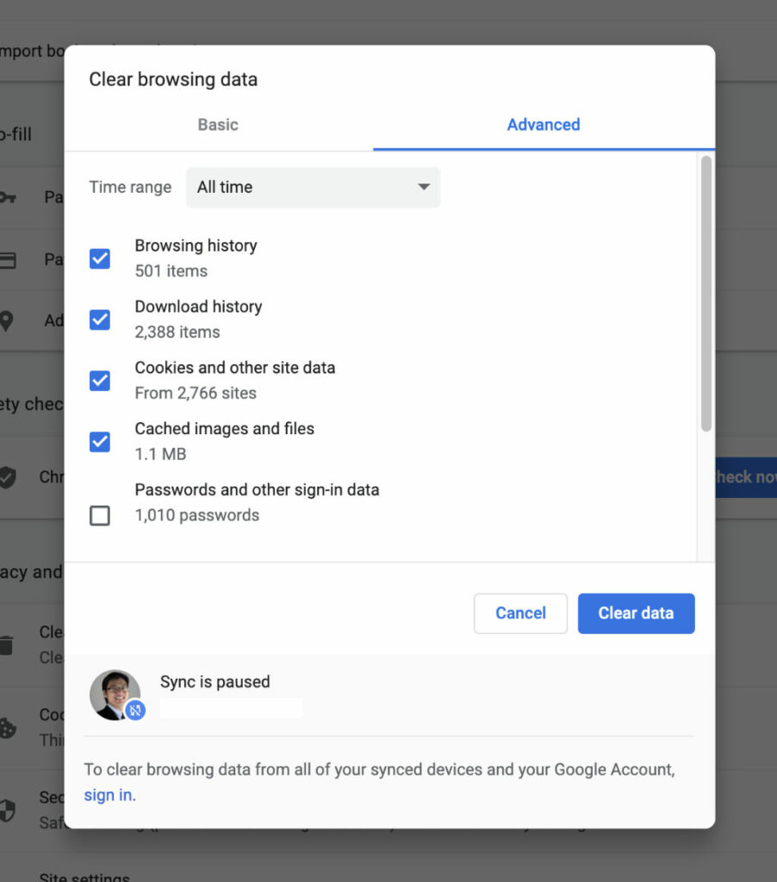Click the safety check shield icon
This screenshot has height=882, width=777.
click(7, 477)
